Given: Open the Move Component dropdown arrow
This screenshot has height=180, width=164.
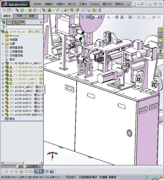Looking at the screenshot, I should [x=39, y=10].
